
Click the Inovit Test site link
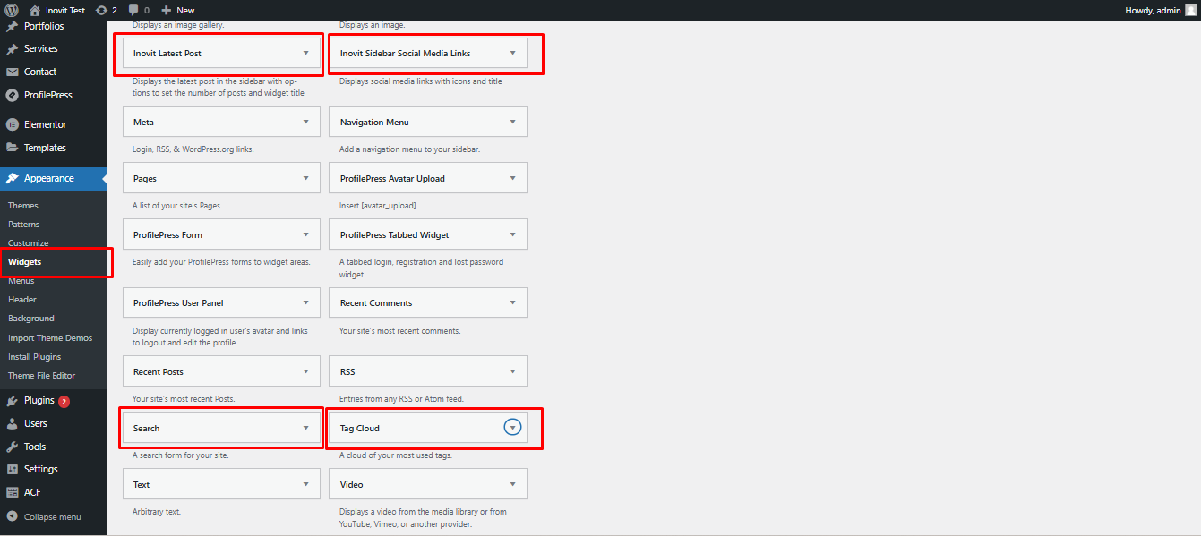65,10
